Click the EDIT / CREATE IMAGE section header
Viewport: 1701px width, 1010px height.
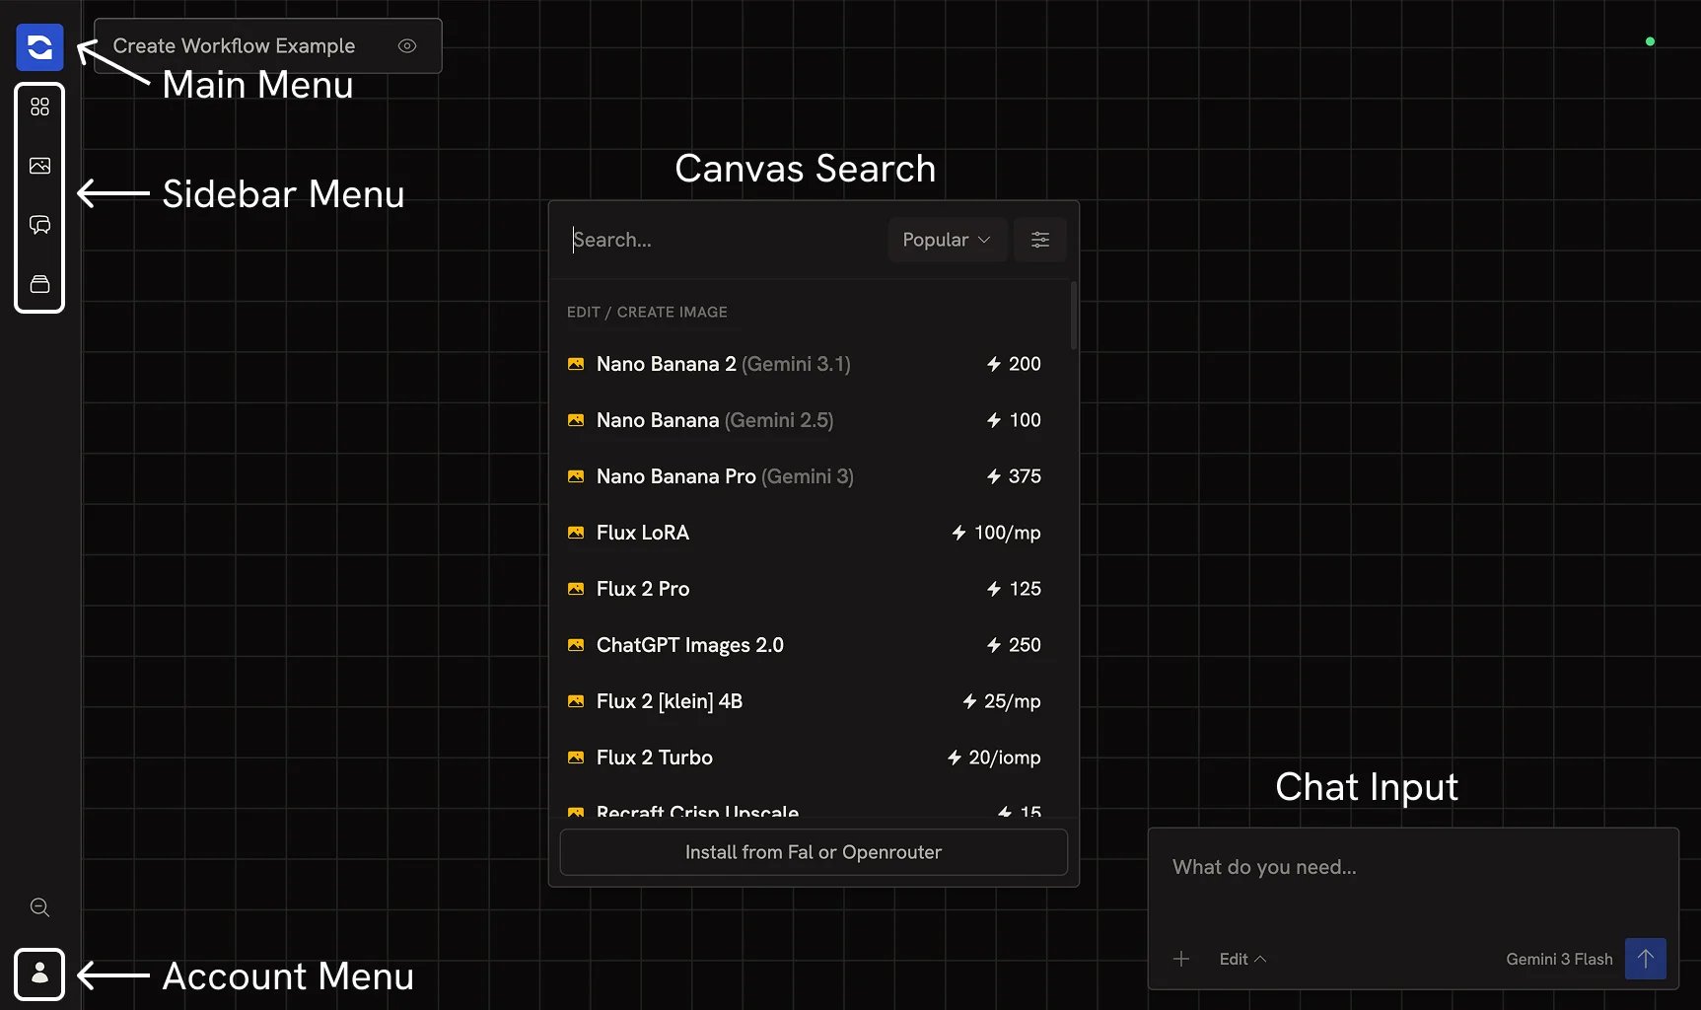647,312
